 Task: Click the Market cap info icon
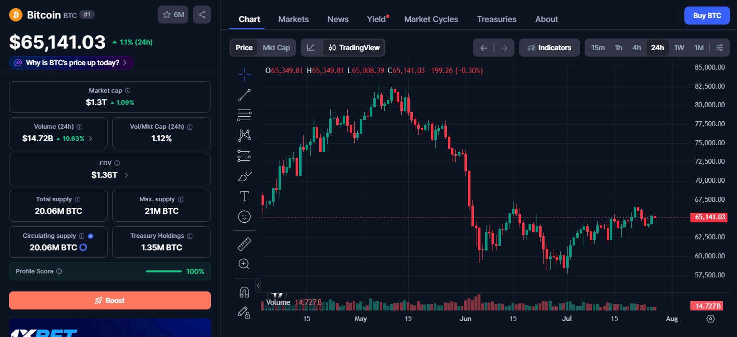click(128, 91)
